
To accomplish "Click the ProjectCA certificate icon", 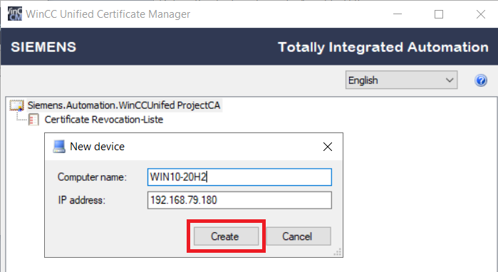I will point(17,105).
